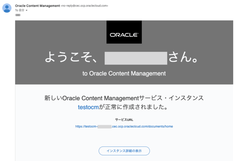Expand recipient details arrow beside To 自分
Image resolution: width=249 pixels, height=161 pixels.
(27, 10)
